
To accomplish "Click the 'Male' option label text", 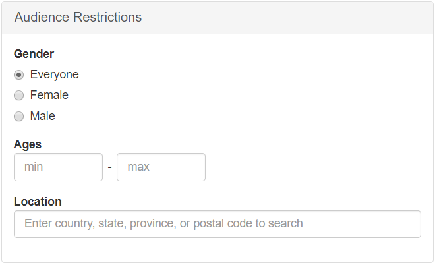I will (x=42, y=117).
